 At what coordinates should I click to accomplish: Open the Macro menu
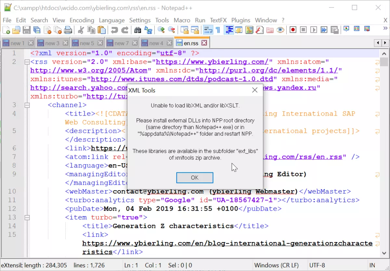(182, 20)
